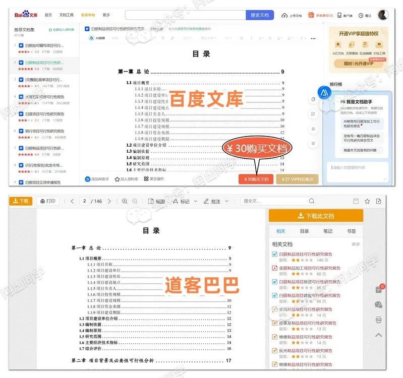This screenshot has width=403, height=378.
Task: Click the fullscreen expand icon beside Wenku document
Action: [x=313, y=114]
